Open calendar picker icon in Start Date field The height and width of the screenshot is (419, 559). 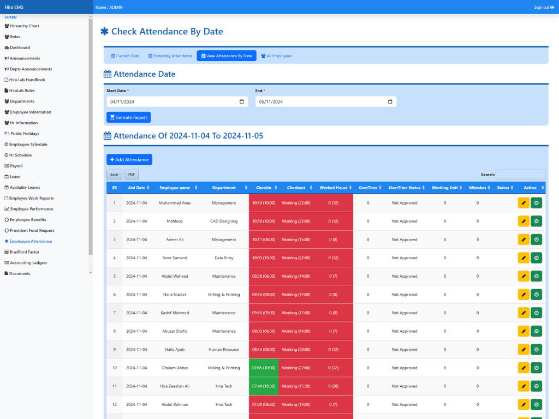[241, 101]
